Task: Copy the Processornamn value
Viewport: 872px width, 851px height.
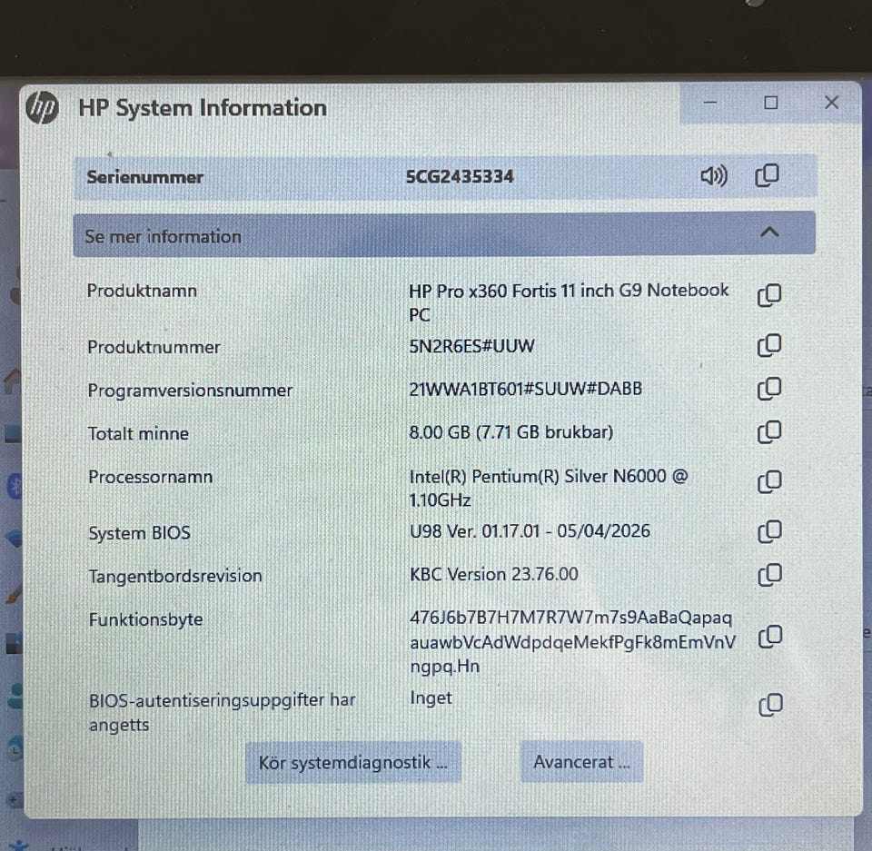Action: coord(769,481)
